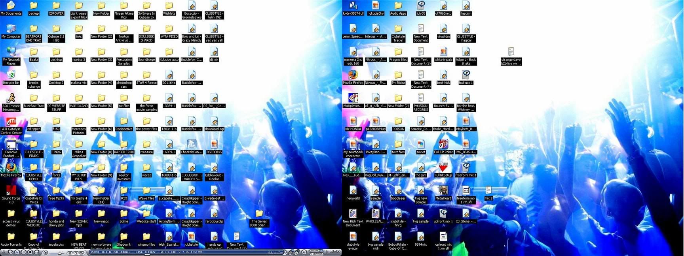Click Winamp previous track button

coord(10,252)
